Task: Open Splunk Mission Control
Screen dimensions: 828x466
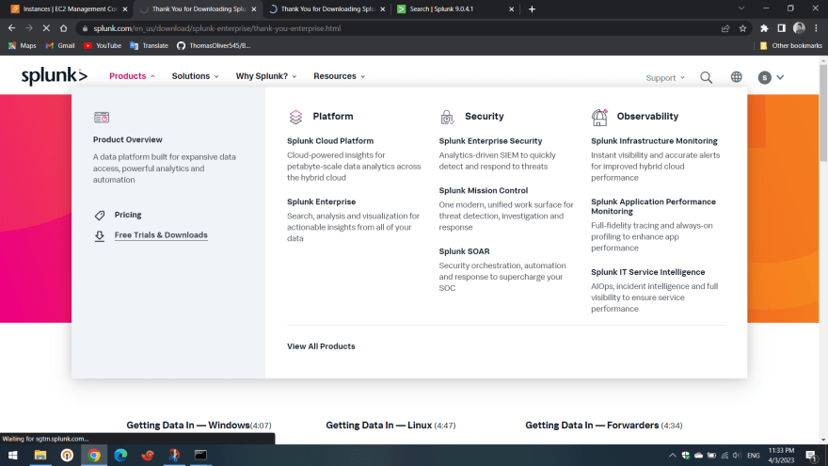Action: coord(484,191)
